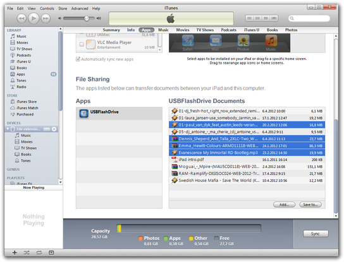Toggle the artwork viewer button
Image resolution: width=344 pixels, height=262 pixels.
[51, 253]
